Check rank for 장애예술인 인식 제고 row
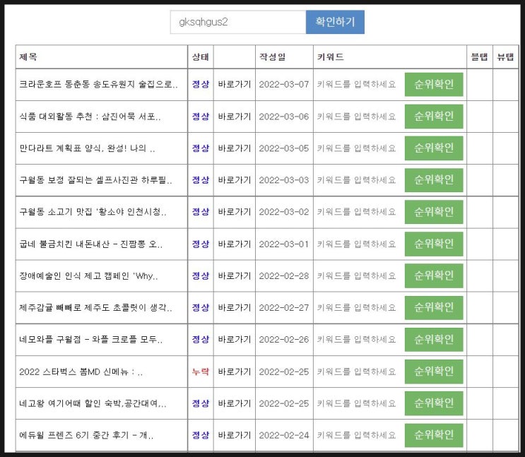525x457 pixels. click(434, 276)
